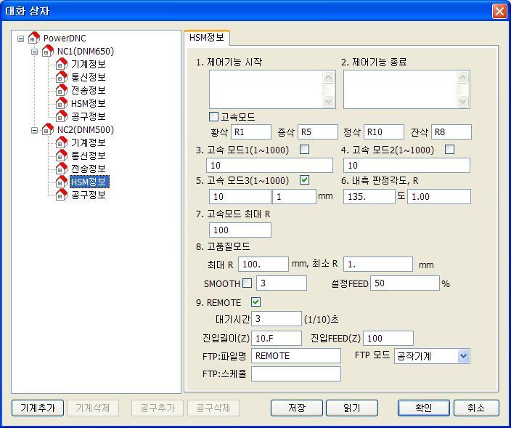Click 기계정보 icon under NC1(DNM650)
Viewport: 511px width, 428px height.
pyautogui.click(x=61, y=64)
